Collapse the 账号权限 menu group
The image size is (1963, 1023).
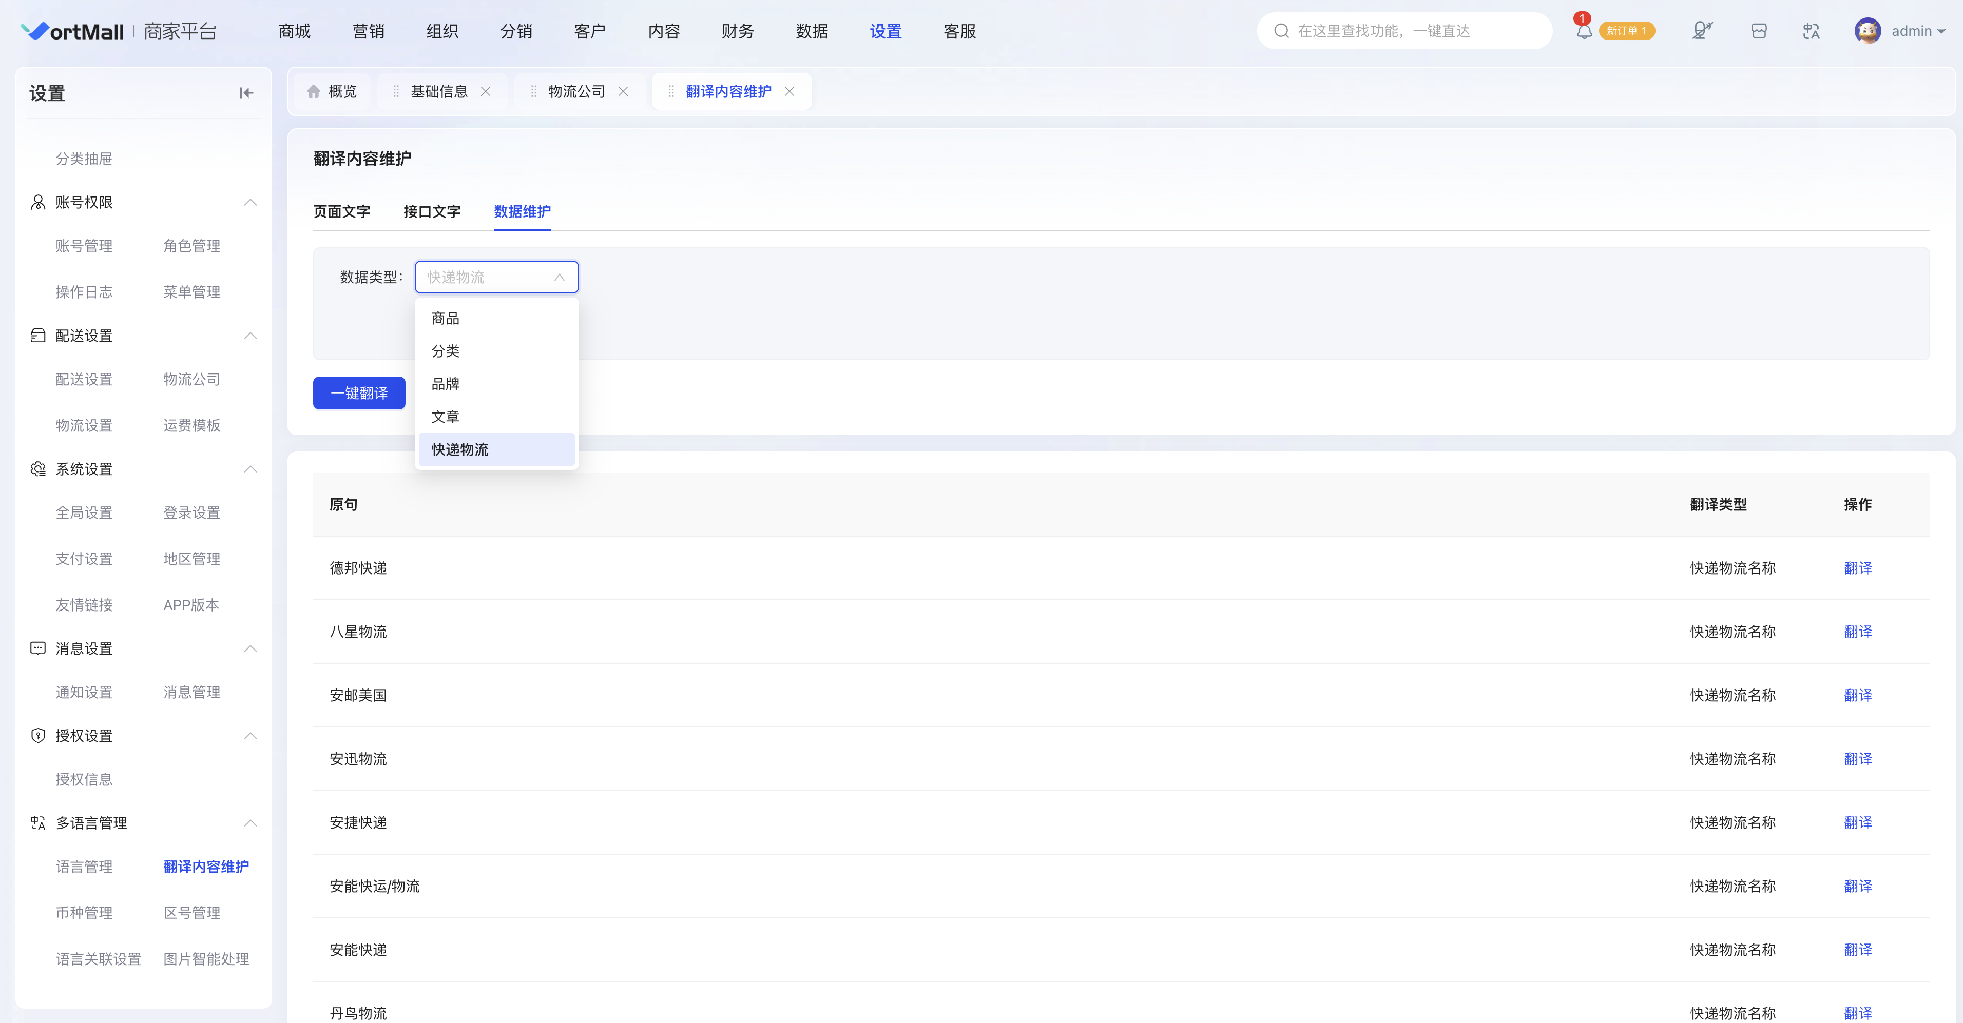[x=251, y=203]
